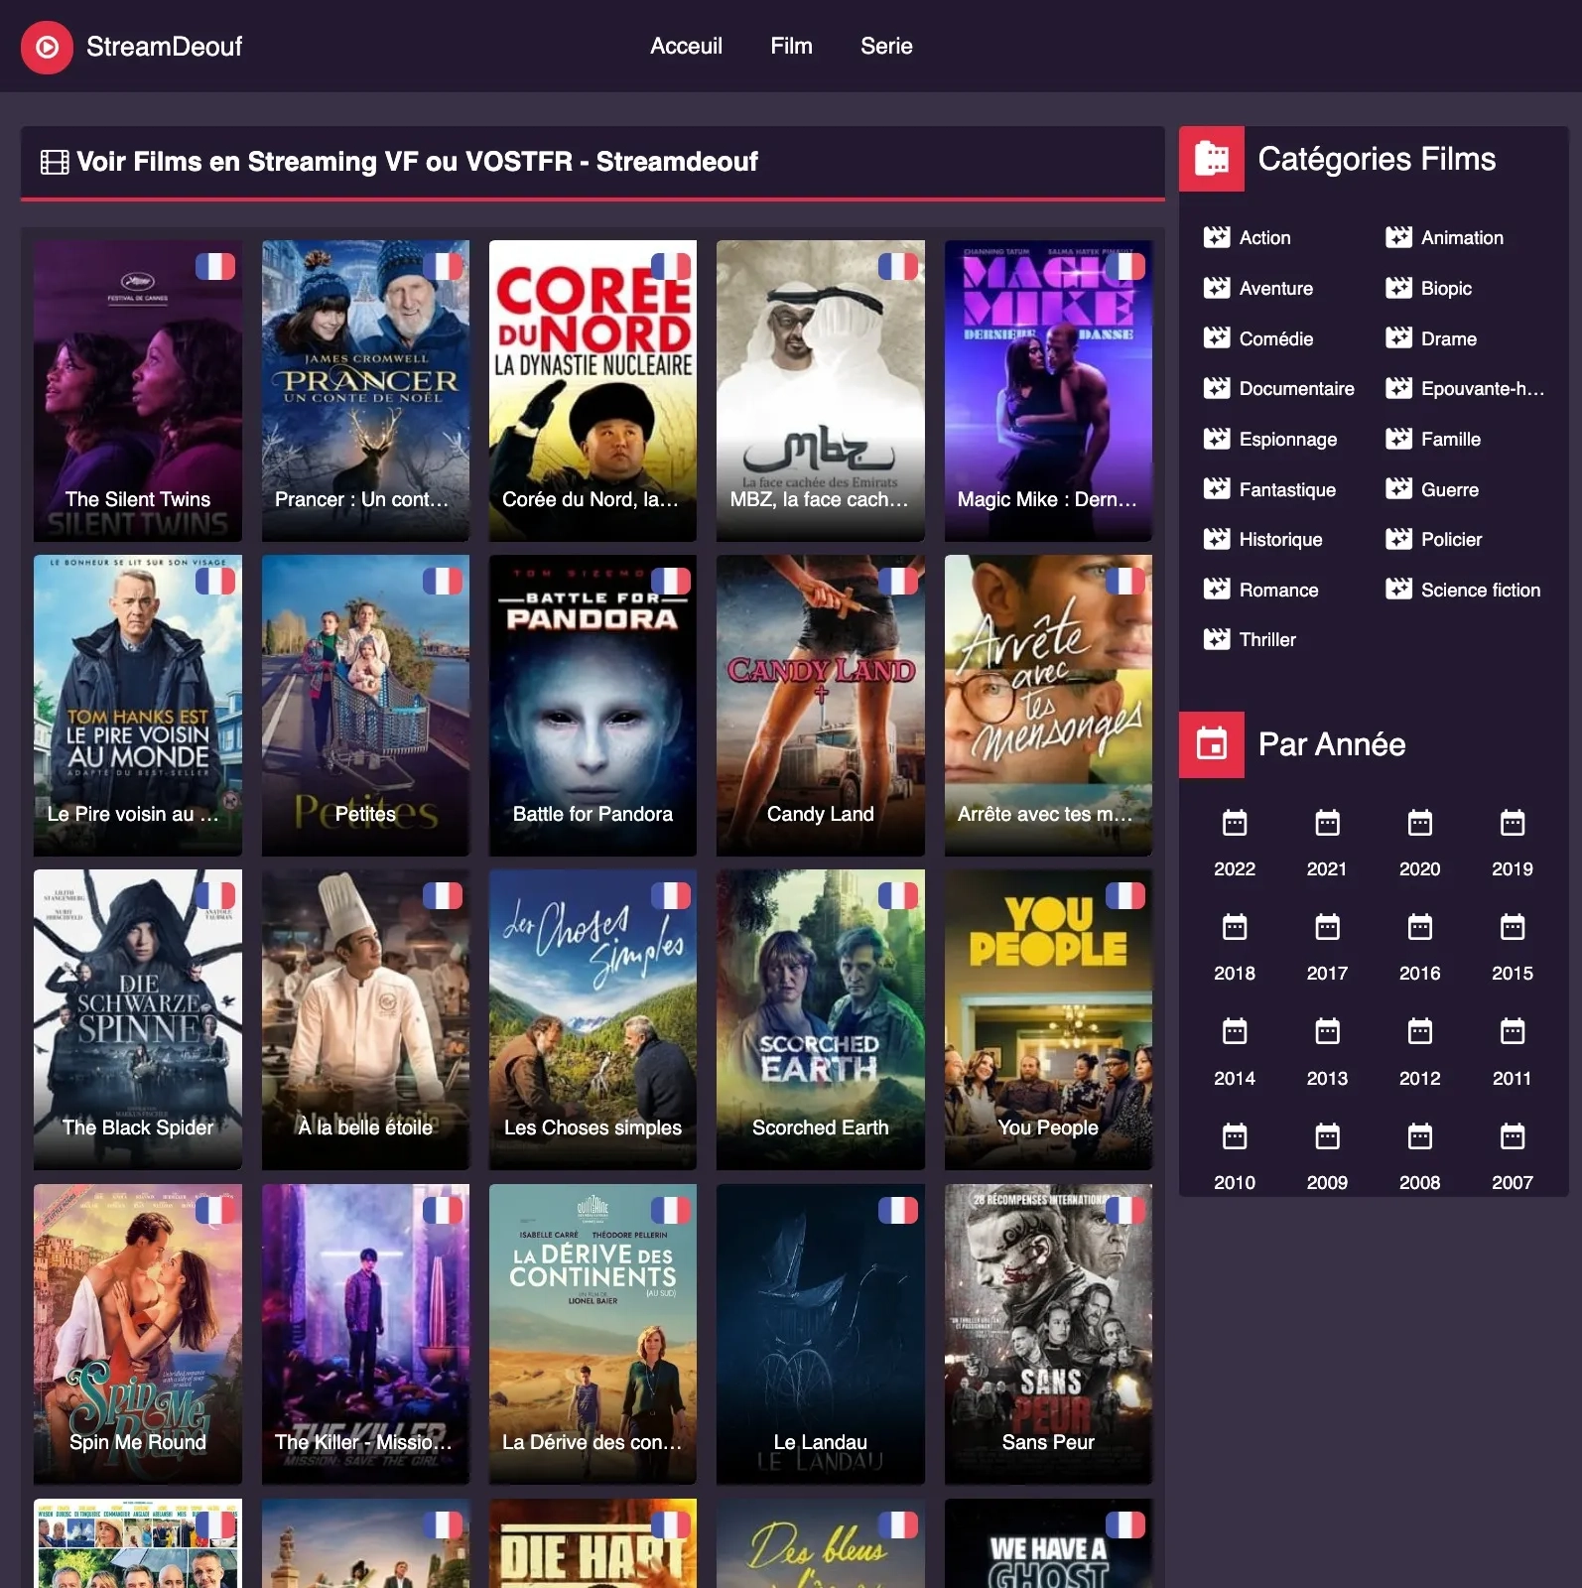Click the clapperboard icon next to Documentaire
The image size is (1582, 1588).
[x=1216, y=388]
